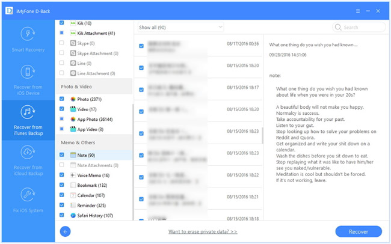Uncheck the Reminder (325) checkbox
This screenshot has width=391, height=244.
coord(61,205)
